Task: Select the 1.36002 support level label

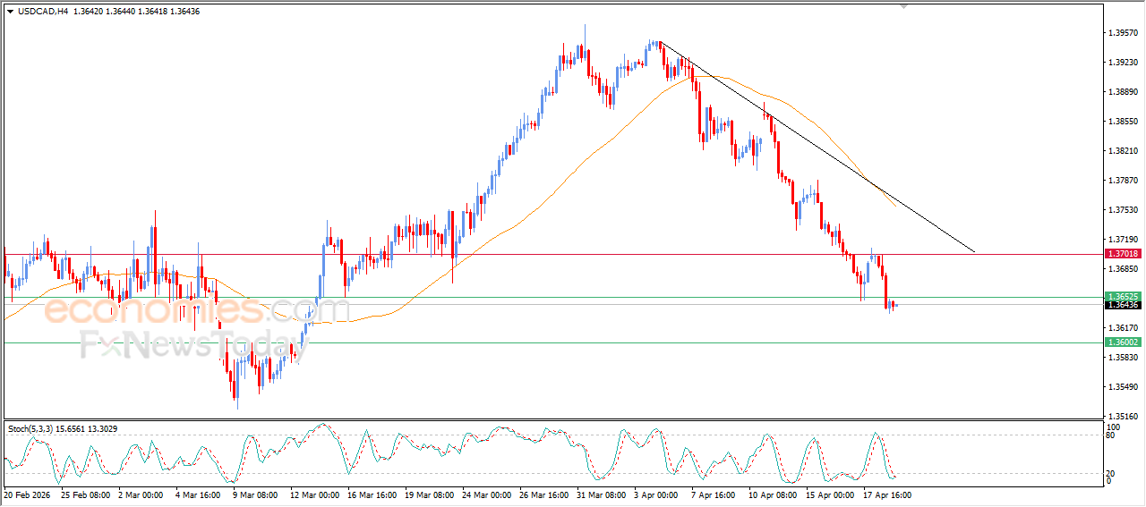Action: click(x=1122, y=342)
